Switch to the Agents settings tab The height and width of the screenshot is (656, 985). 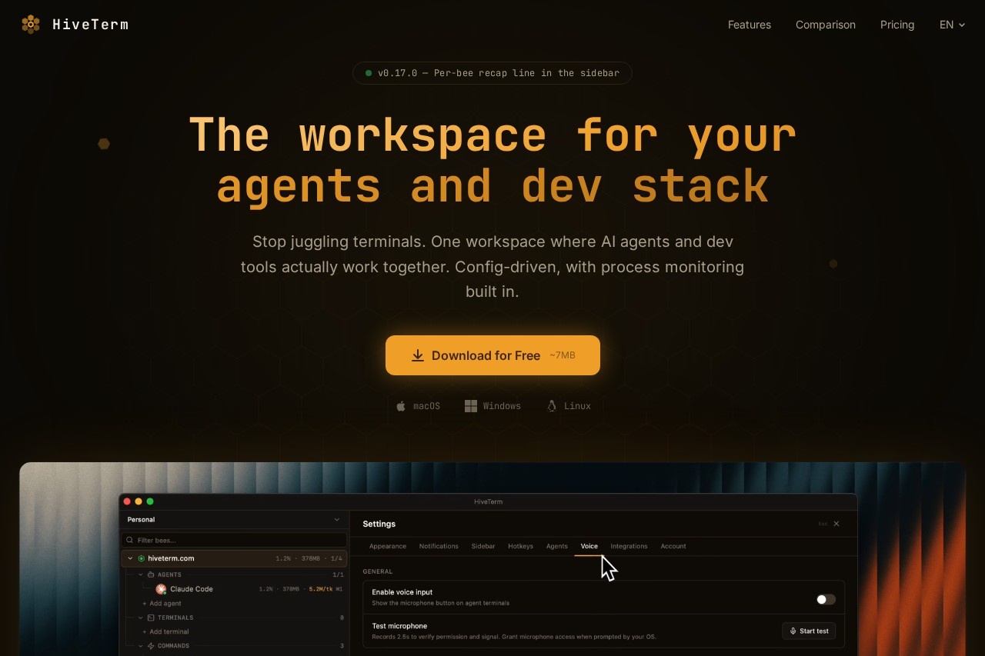[556, 546]
